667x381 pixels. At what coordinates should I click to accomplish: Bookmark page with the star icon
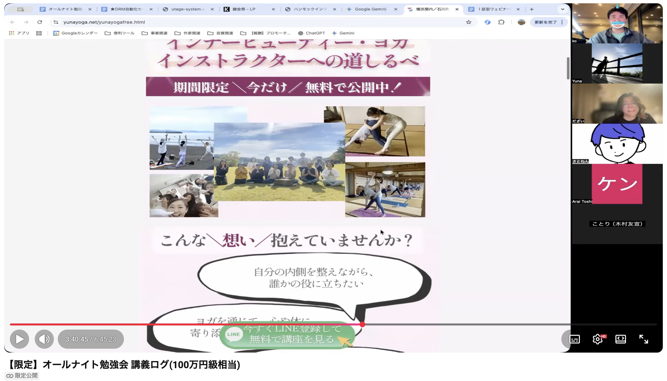pos(469,22)
